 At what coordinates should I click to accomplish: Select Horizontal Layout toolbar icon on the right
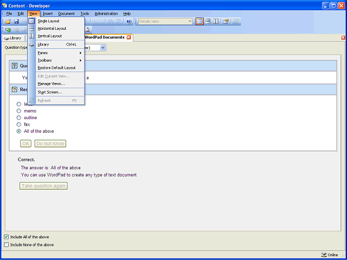point(208,22)
